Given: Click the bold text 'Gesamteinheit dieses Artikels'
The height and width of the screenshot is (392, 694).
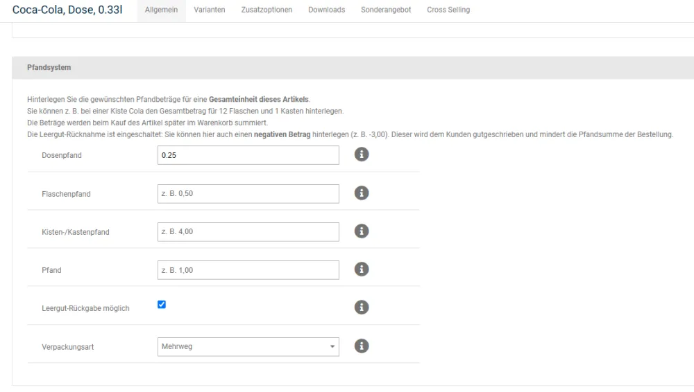Looking at the screenshot, I should coord(259,100).
